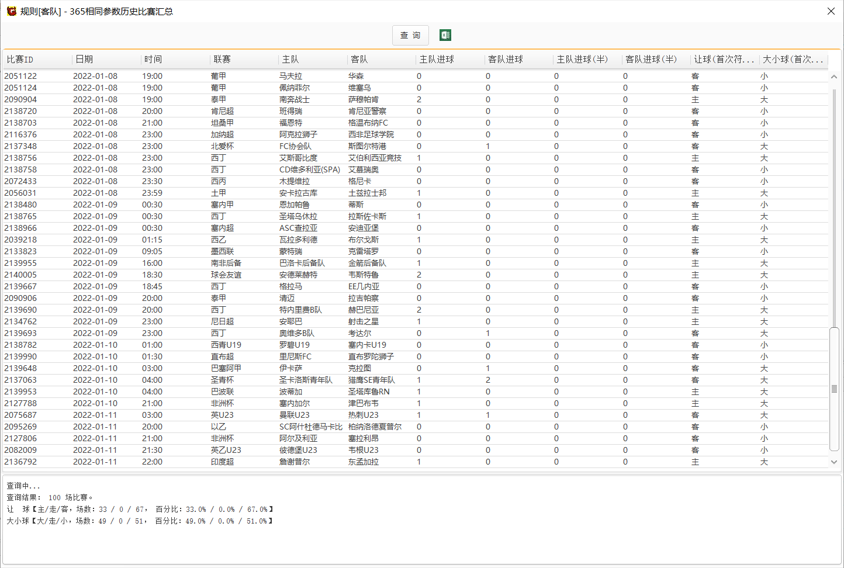Click home team 罗碧U19

pyautogui.click(x=295, y=345)
